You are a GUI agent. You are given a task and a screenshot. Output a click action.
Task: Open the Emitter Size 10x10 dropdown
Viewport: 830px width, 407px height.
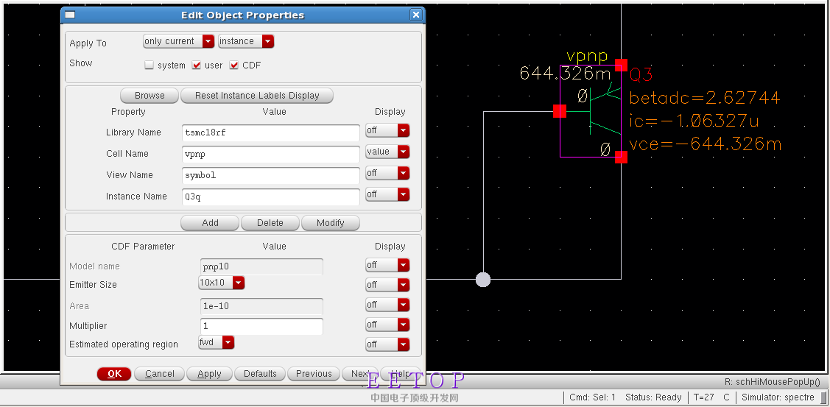point(221,283)
